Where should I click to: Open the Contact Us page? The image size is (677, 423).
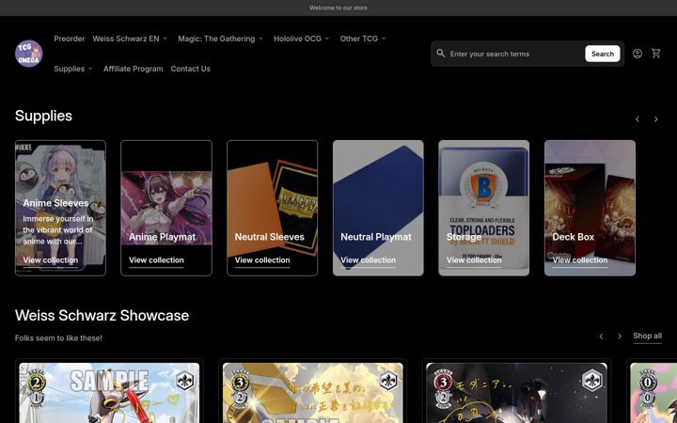(x=190, y=69)
